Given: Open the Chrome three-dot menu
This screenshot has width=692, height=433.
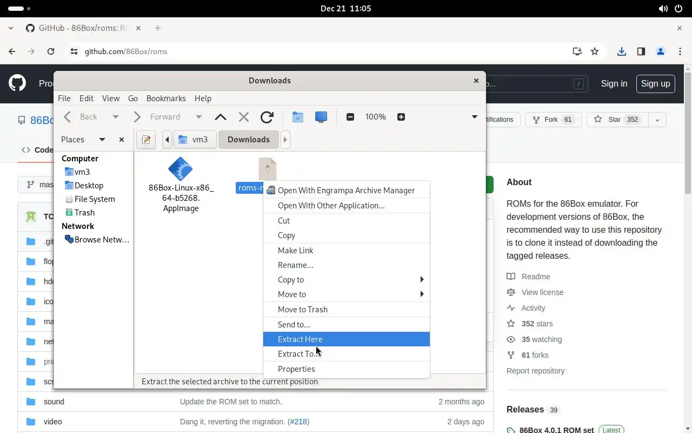Looking at the screenshot, I should point(680,51).
